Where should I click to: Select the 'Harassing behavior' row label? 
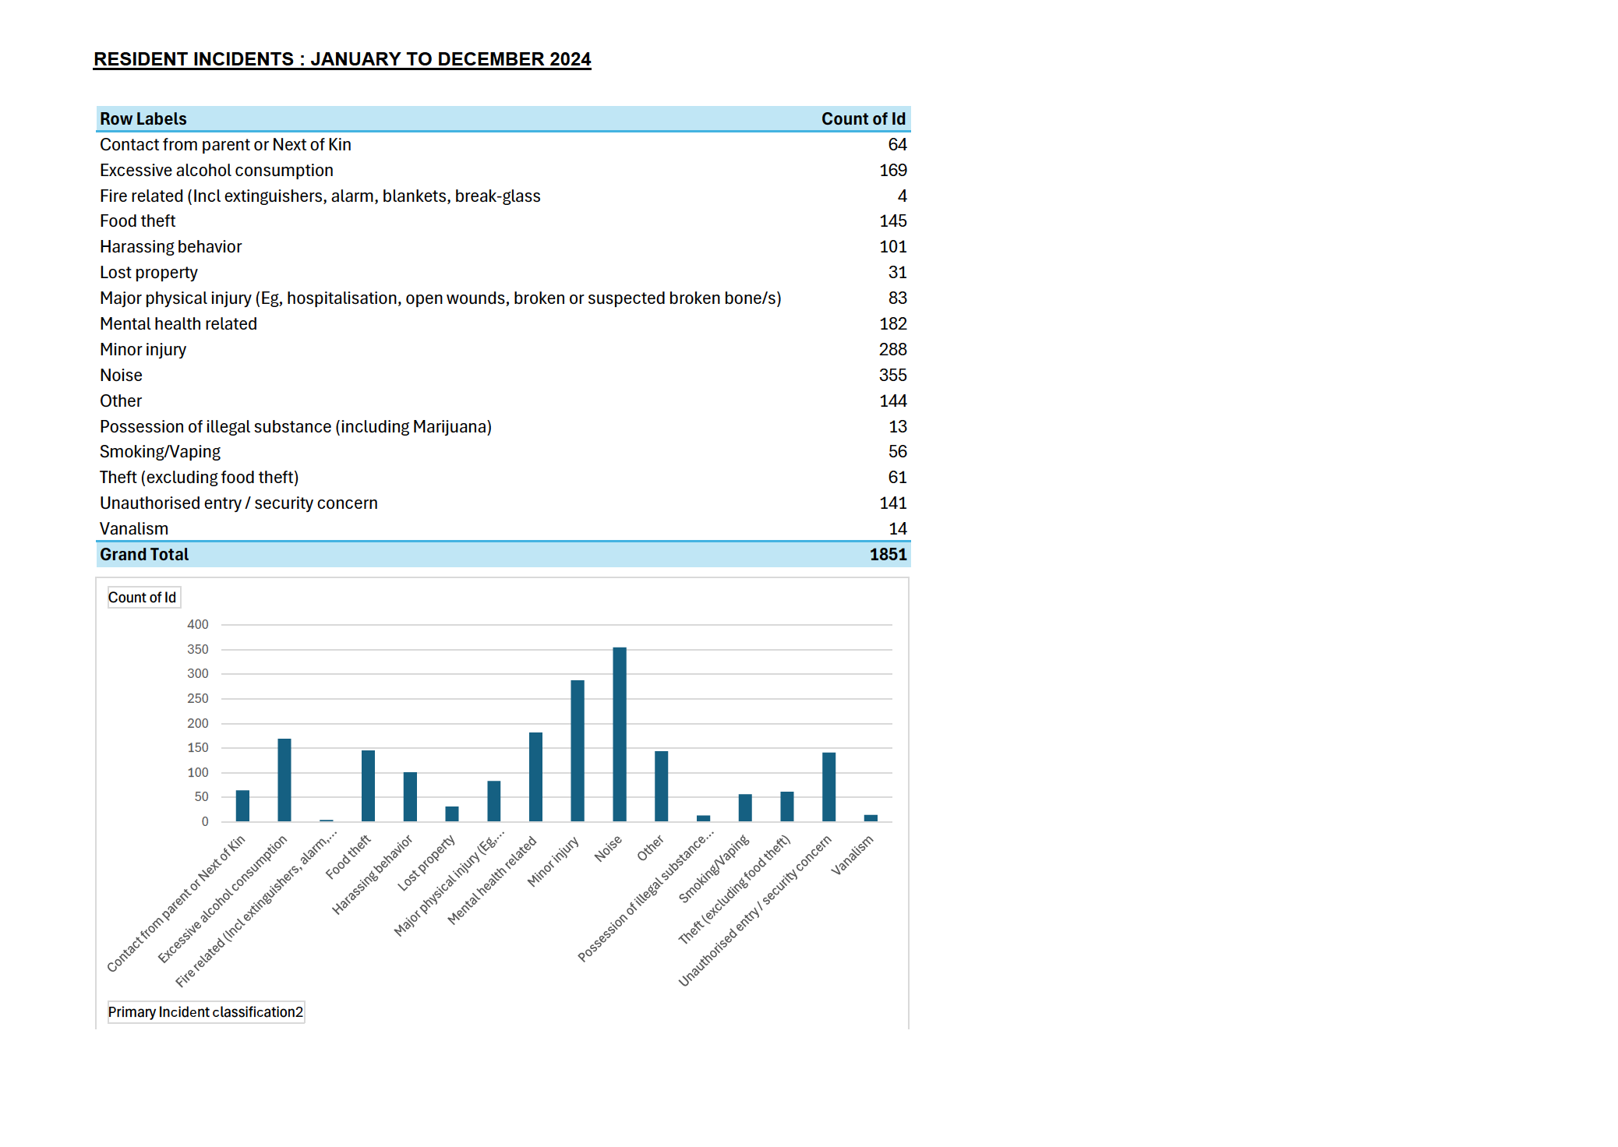[171, 247]
